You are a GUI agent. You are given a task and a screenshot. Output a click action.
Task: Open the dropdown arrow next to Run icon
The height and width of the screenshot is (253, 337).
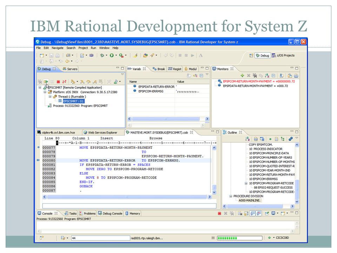pos(116,56)
